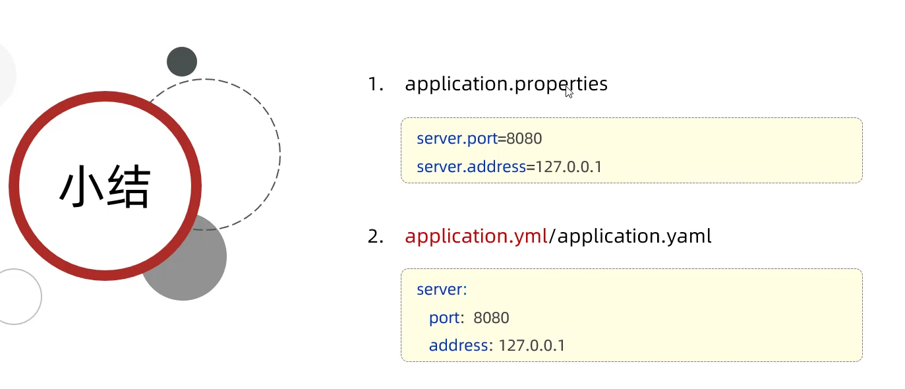Click the thick red ring border
This screenshot has height=389, width=905.
pos(15,187)
